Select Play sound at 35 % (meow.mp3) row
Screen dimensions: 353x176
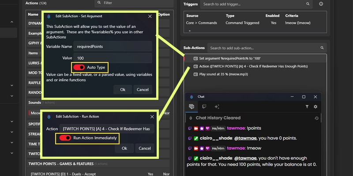pos(255,74)
